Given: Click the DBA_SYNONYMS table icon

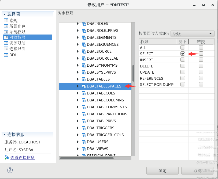Looking at the screenshot, I should pyautogui.click(x=84, y=65).
